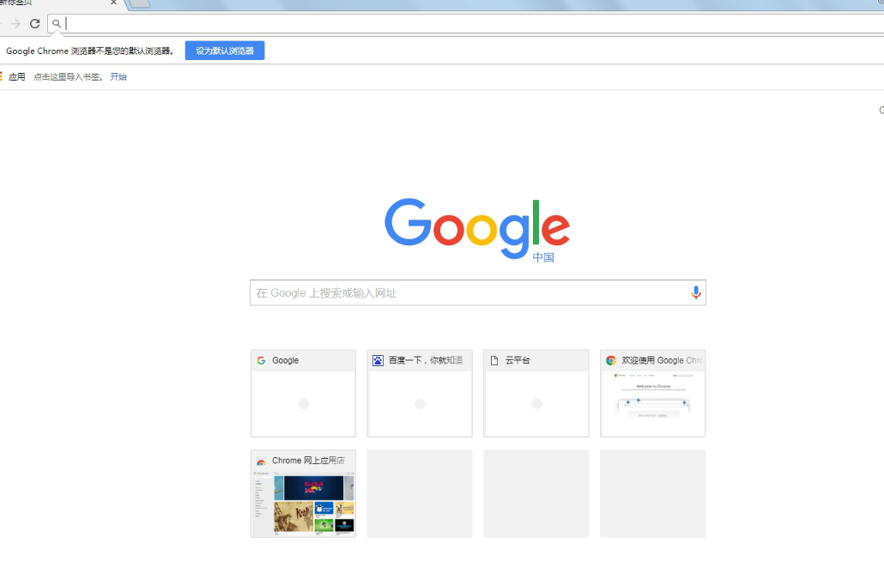The height and width of the screenshot is (578, 884).
Task: Click Chrome logo icon on welcome tile
Action: 611,360
